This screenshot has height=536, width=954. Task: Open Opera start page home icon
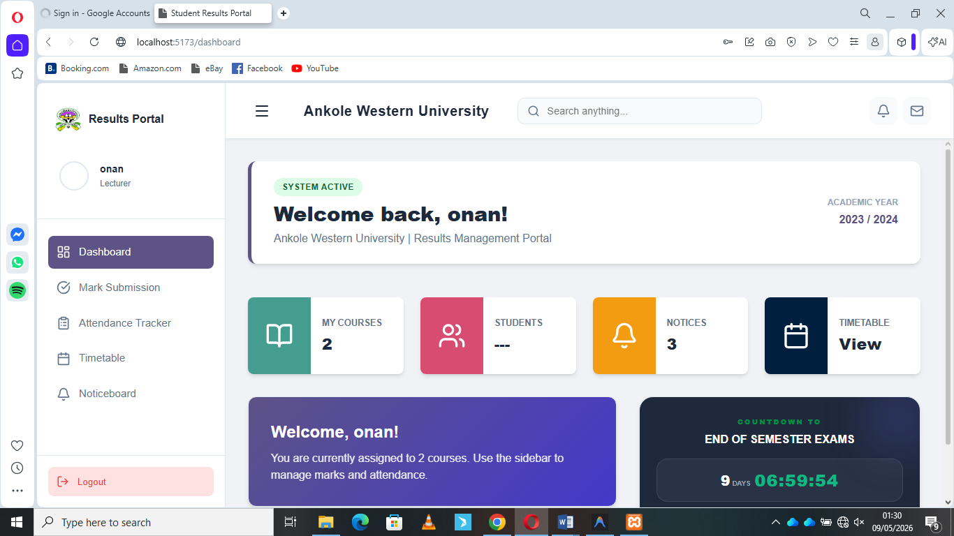pyautogui.click(x=17, y=45)
